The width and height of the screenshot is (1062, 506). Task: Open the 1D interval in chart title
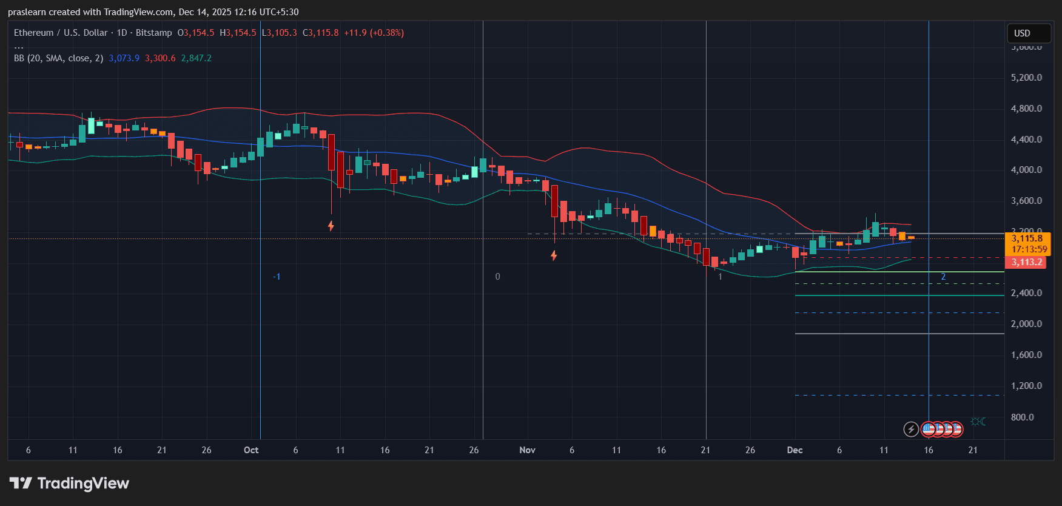tap(122, 33)
